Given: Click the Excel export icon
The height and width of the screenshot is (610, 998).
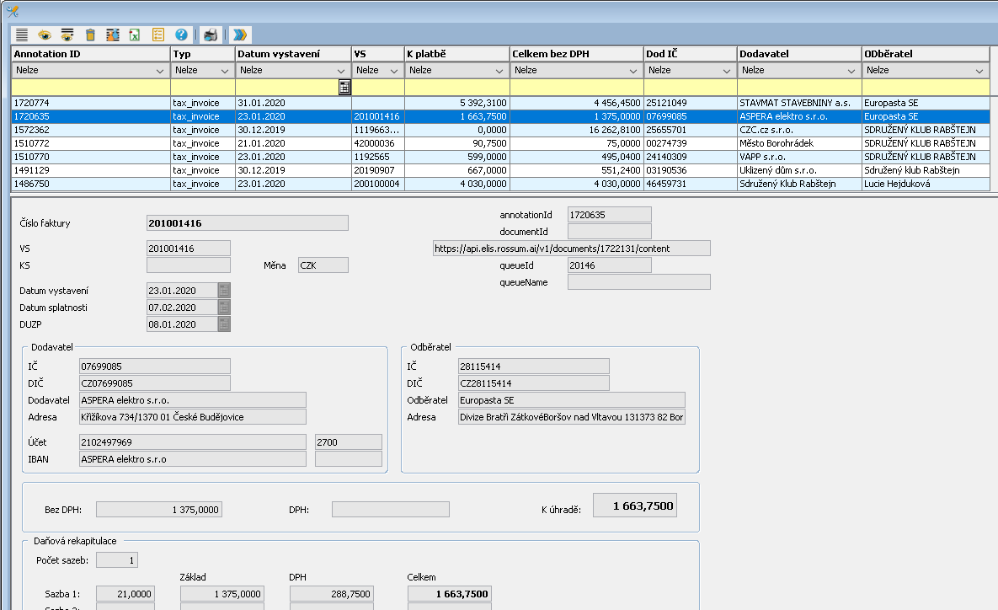Looking at the screenshot, I should coord(135,35).
